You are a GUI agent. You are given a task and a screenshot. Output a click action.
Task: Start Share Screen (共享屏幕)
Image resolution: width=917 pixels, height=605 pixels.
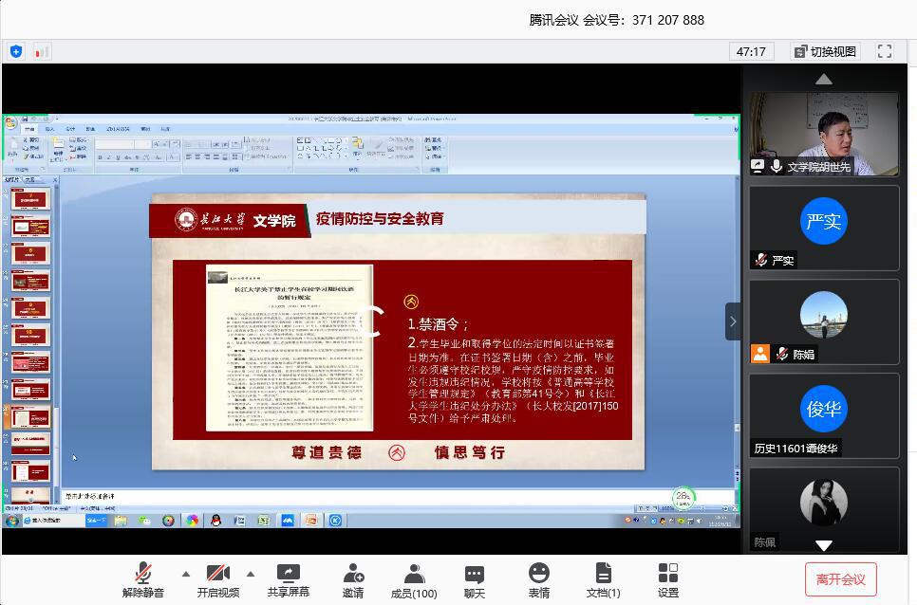click(x=288, y=579)
